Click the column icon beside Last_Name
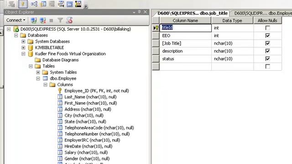 60,97
